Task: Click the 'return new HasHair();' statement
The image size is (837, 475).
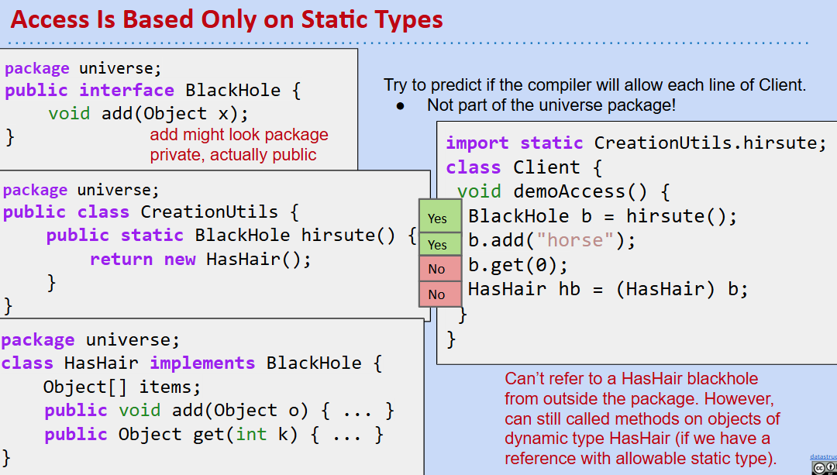Action: (x=200, y=260)
